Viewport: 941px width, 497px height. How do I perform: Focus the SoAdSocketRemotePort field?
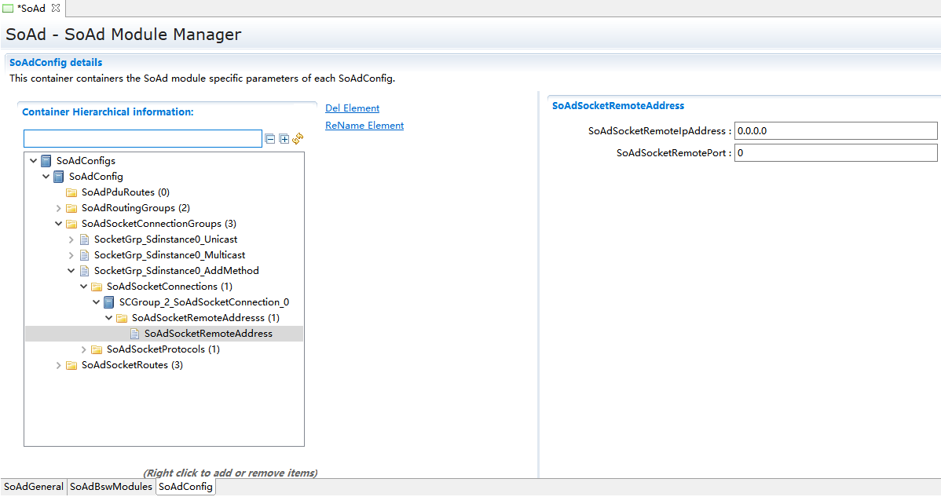tap(835, 153)
